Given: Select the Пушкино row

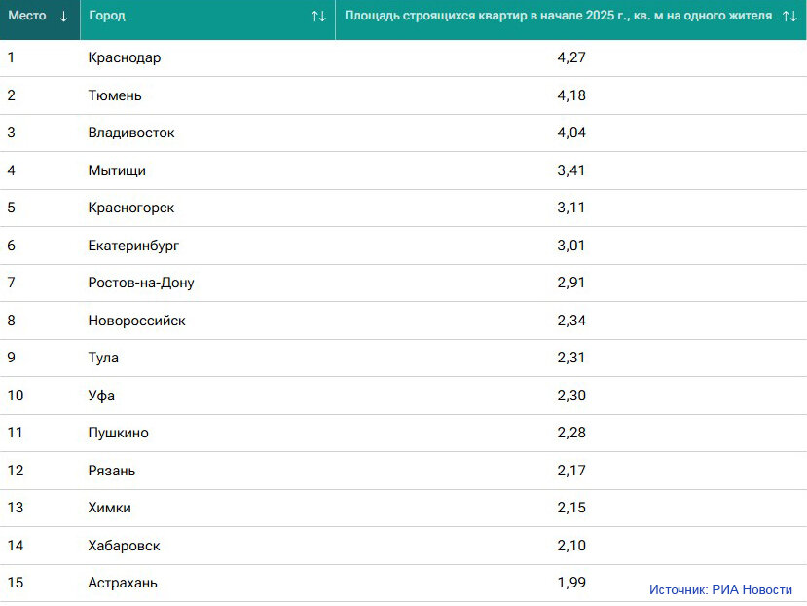Looking at the screenshot, I should (x=403, y=433).
